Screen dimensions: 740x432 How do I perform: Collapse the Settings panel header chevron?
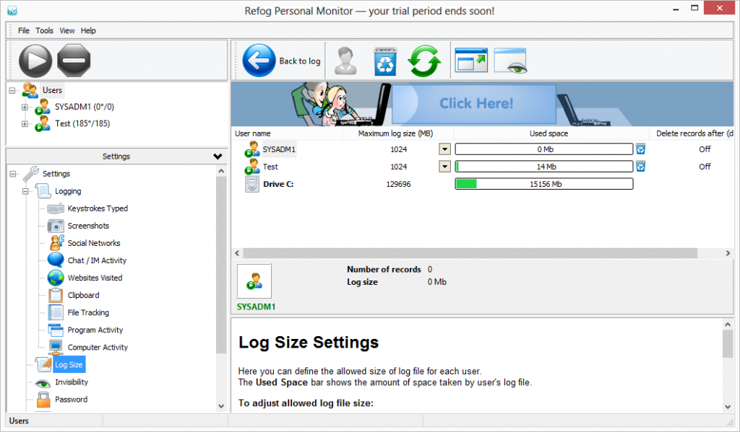pyautogui.click(x=218, y=157)
